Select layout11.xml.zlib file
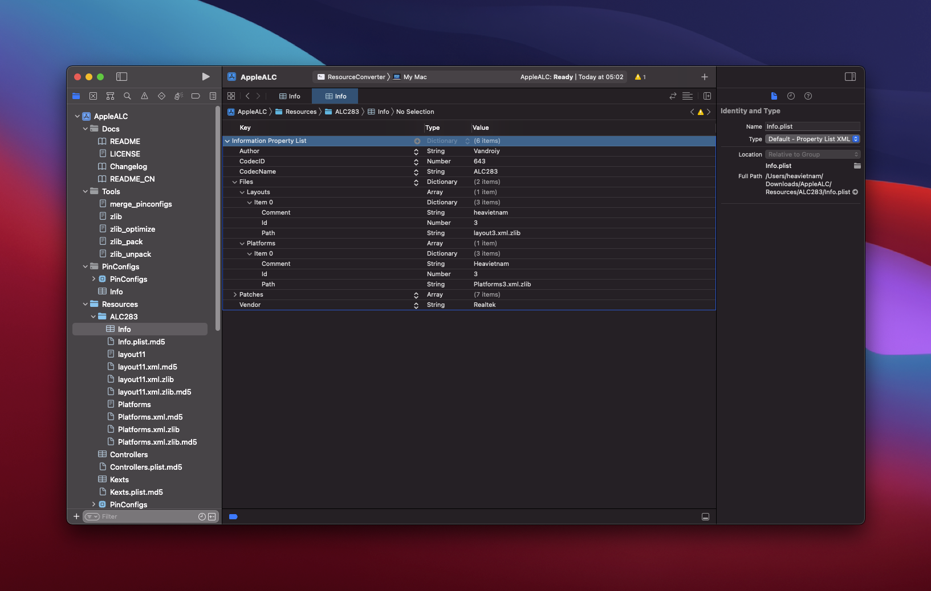Image resolution: width=931 pixels, height=591 pixels. [145, 379]
